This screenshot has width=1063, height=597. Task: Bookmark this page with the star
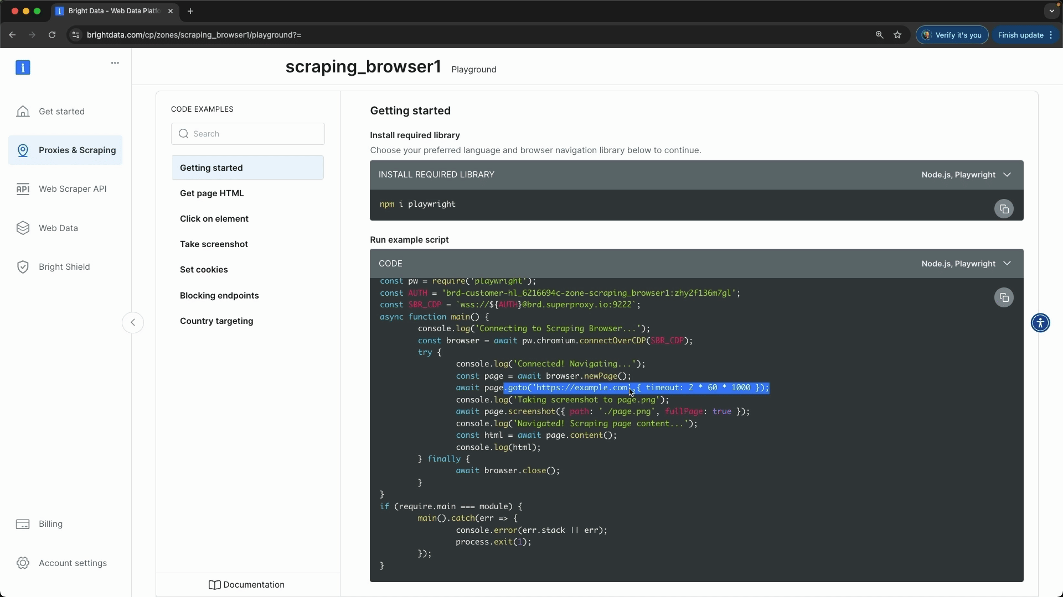pos(897,35)
